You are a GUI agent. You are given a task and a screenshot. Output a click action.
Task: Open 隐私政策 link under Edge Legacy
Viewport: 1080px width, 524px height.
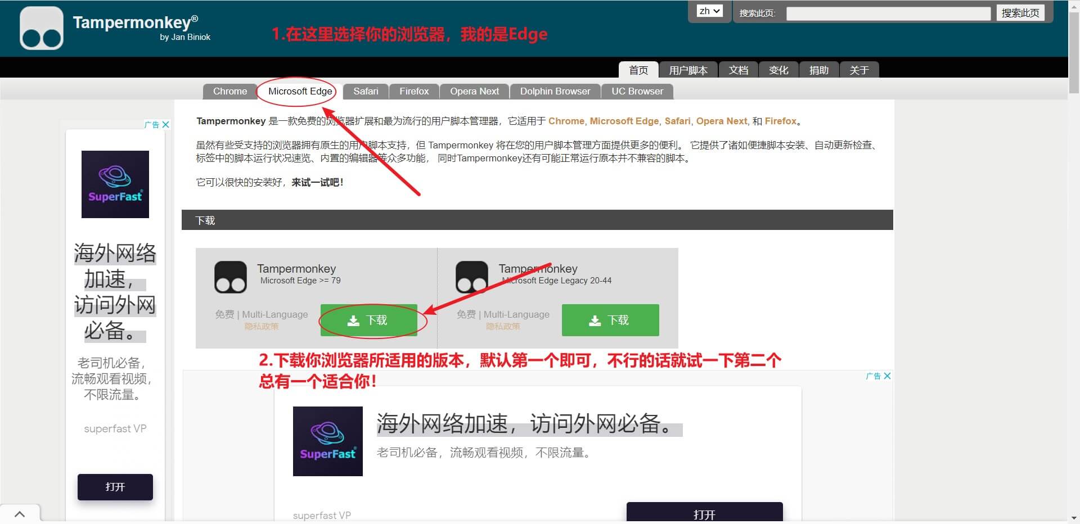coord(503,326)
